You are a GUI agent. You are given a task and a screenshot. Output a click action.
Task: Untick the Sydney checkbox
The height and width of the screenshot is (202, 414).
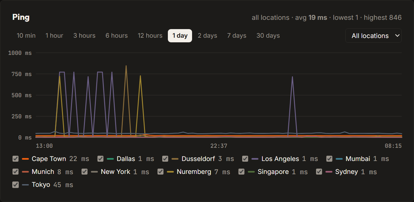coord(319,172)
